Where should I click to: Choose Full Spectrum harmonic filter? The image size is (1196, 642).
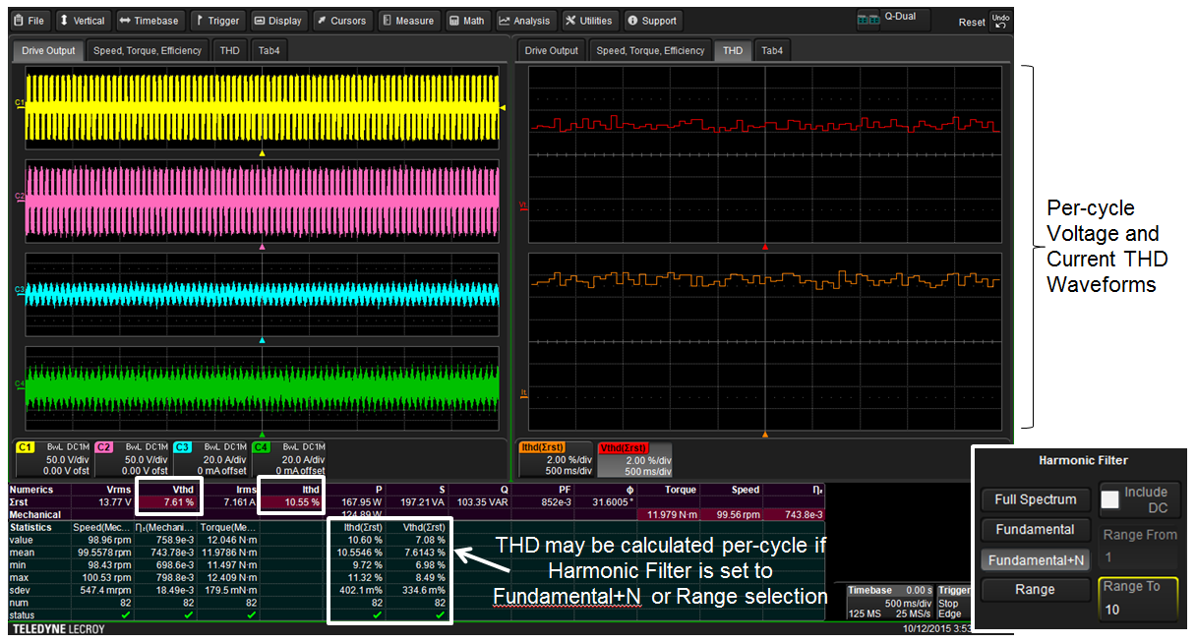(1036, 499)
